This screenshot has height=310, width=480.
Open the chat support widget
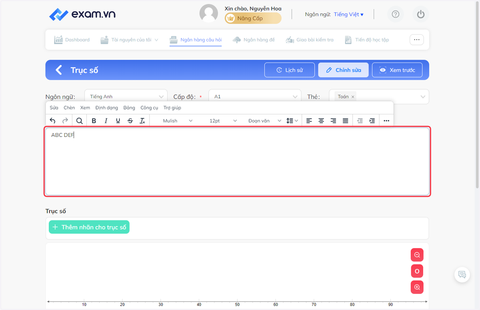(x=462, y=274)
